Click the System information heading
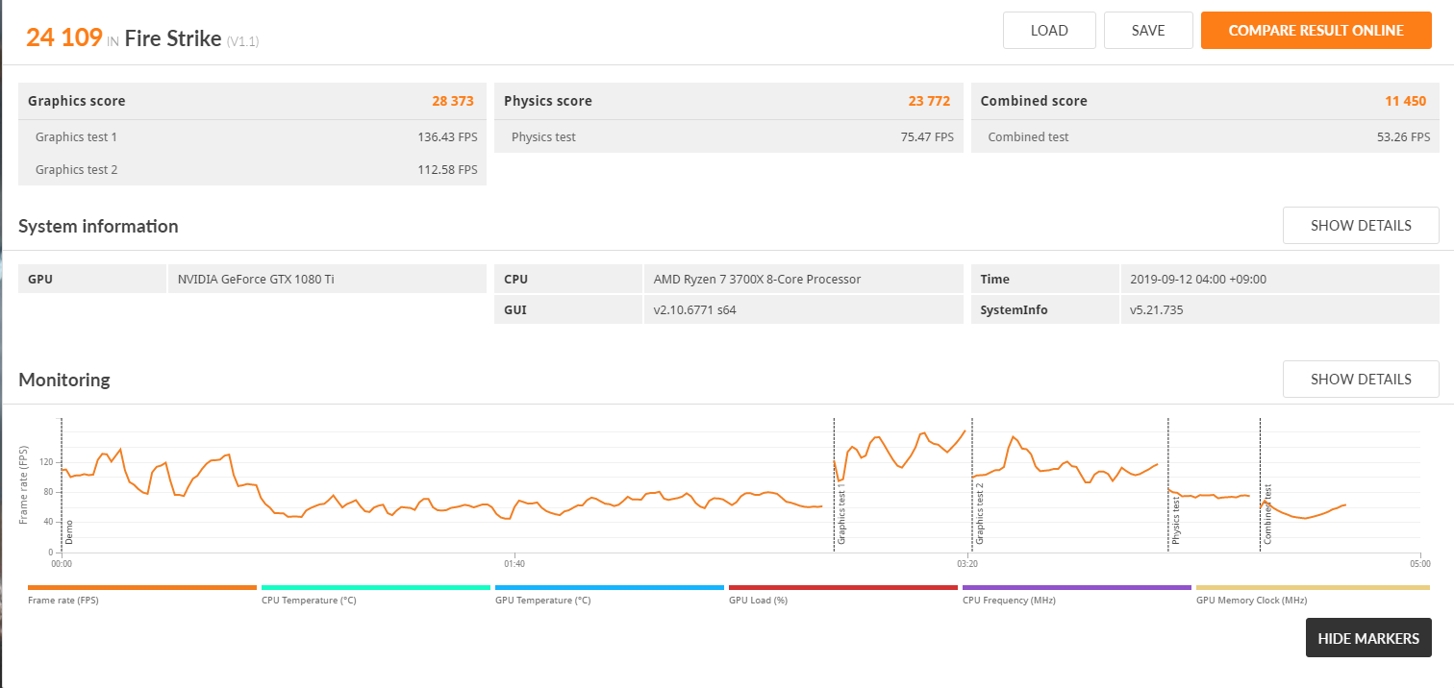This screenshot has height=688, width=1454. coord(98,226)
